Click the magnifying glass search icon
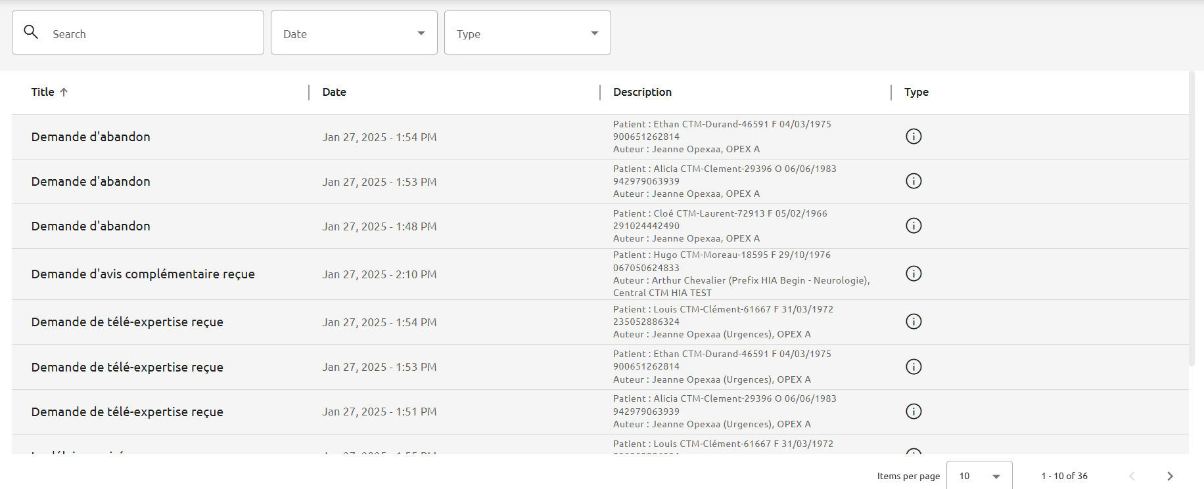Viewport: 1204px width, 489px height. pos(31,32)
